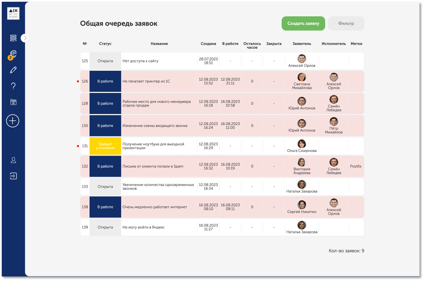Click Открыта status of ticket 133
The width and height of the screenshot is (424, 281).
(105, 187)
